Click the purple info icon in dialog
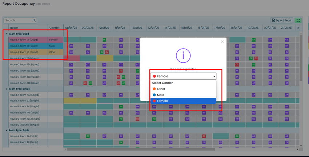This screenshot has width=309, height=157. [183, 55]
